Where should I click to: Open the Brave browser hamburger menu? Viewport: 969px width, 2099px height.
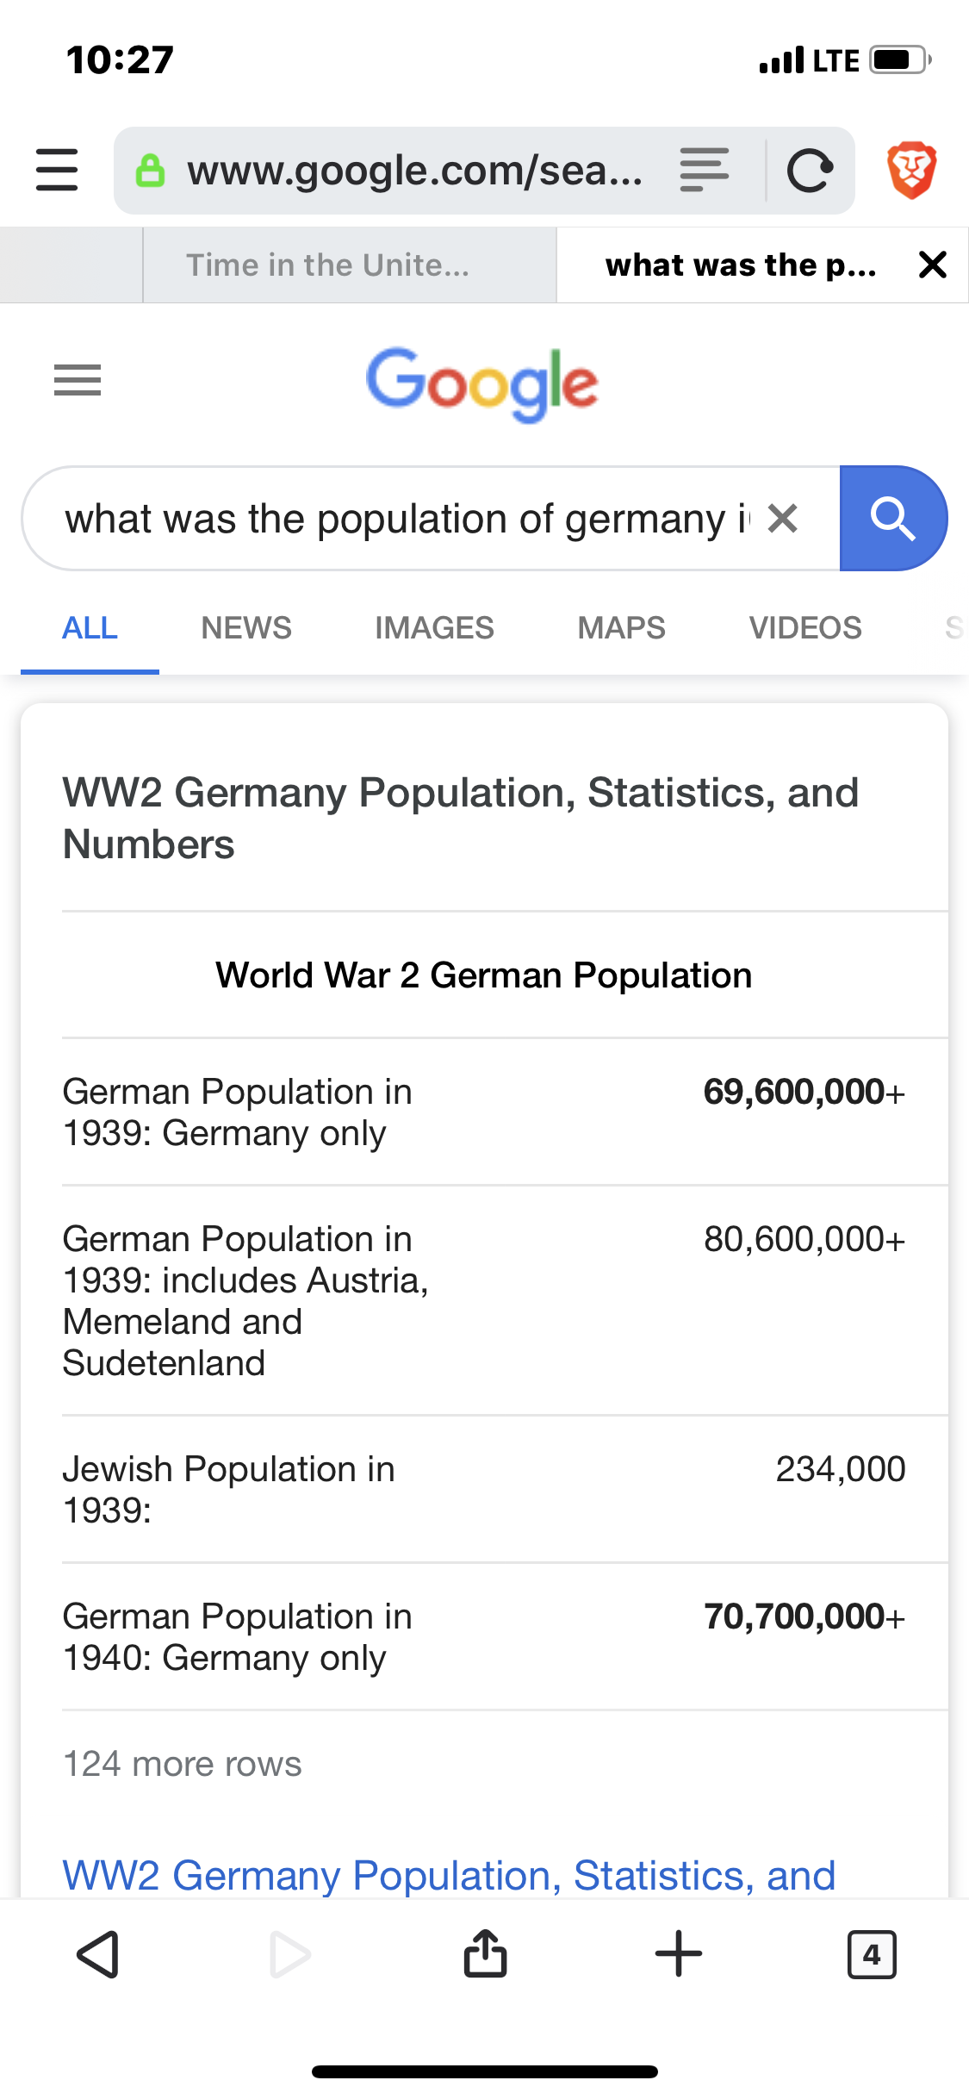click(57, 169)
